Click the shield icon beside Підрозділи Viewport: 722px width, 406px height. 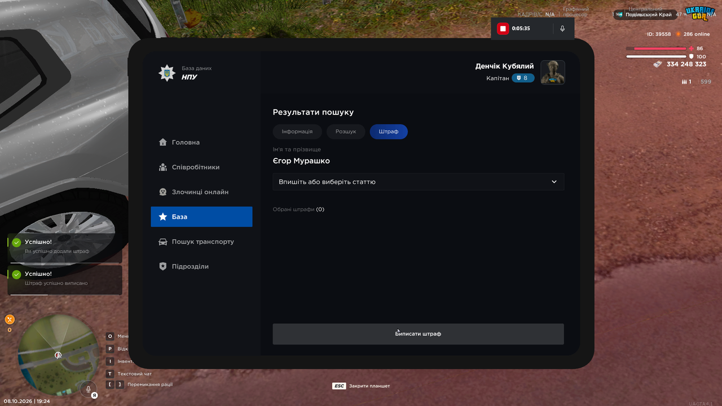tap(163, 266)
